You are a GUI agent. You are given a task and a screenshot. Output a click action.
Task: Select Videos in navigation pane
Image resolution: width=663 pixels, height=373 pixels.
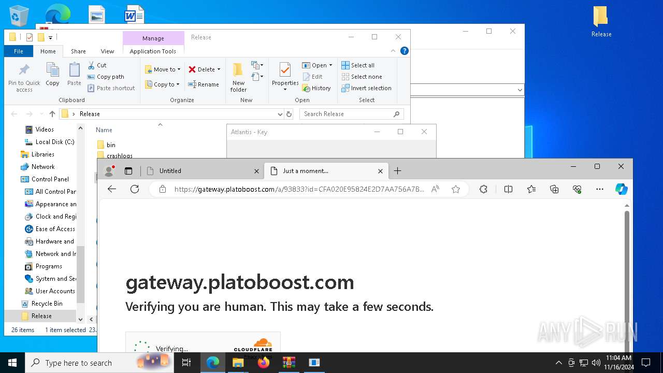(44, 130)
